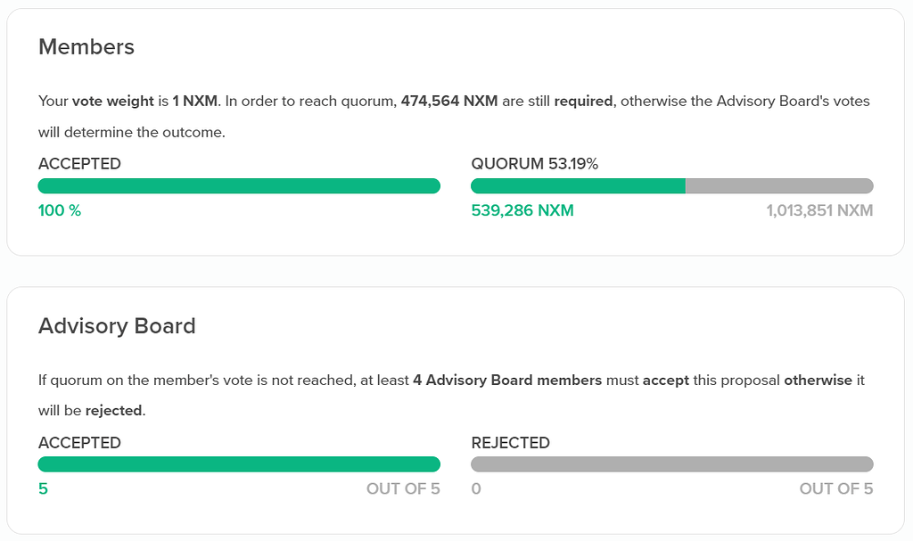Click the "REJECTED" label
The image size is (913, 541).
(510, 443)
